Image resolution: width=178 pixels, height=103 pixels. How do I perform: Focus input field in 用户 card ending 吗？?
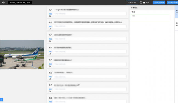[x=90, y=89]
